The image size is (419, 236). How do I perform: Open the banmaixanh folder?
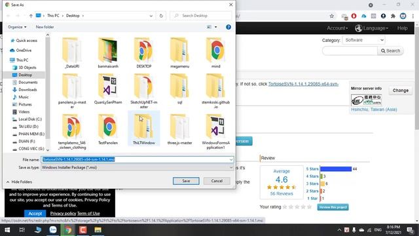[108, 53]
